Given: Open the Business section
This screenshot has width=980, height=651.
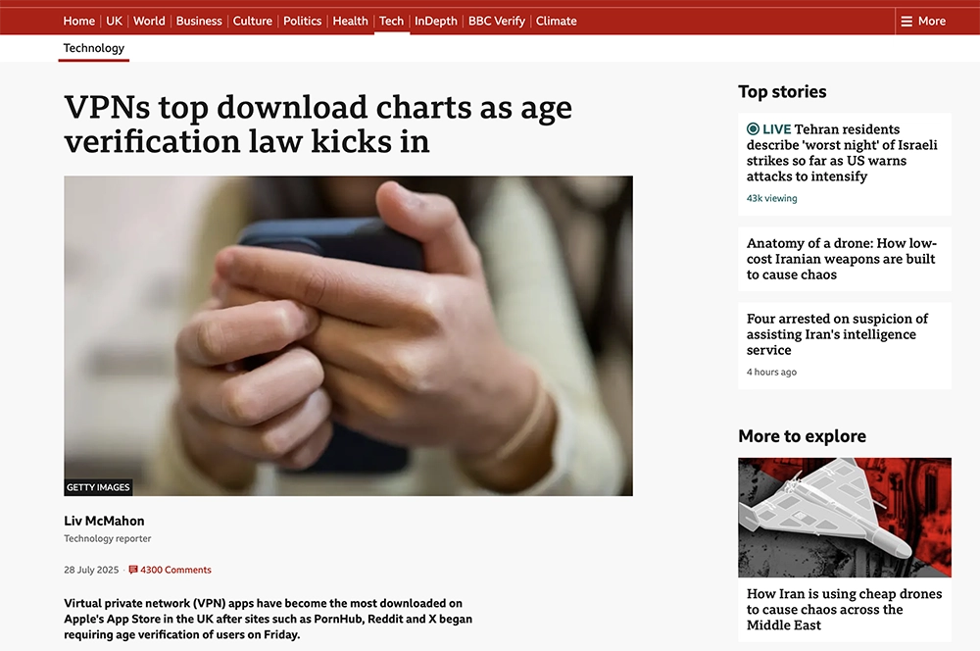Looking at the screenshot, I should coord(199,21).
